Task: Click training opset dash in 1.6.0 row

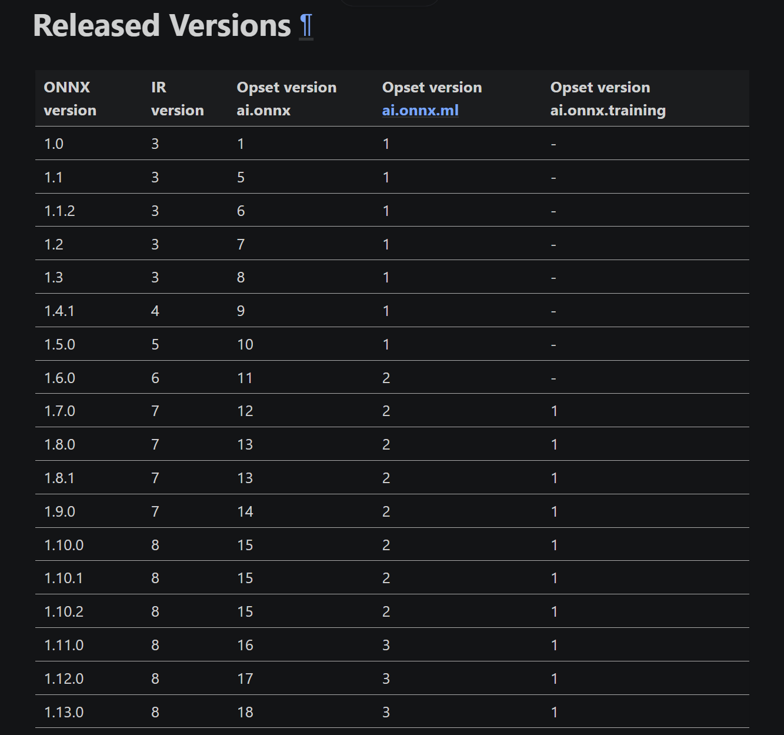Action: 553,378
